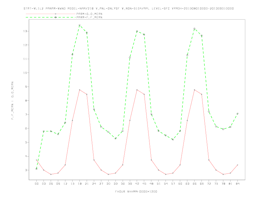
Task: Click the x-axis tick label 36
Action: click(123, 184)
